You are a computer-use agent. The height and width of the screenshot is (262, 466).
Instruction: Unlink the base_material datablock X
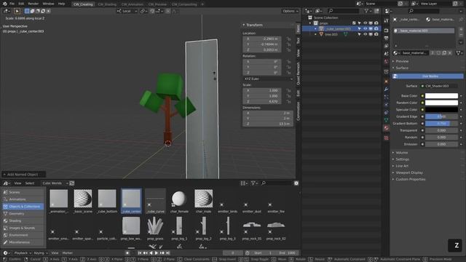click(x=450, y=53)
